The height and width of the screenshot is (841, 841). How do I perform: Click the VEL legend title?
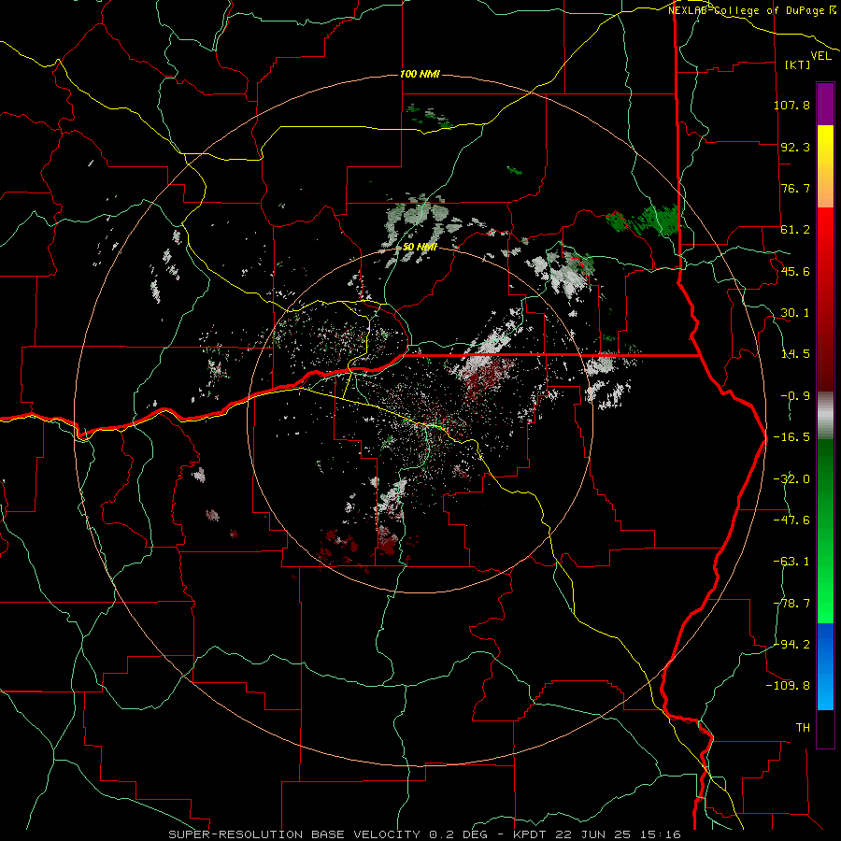(820, 56)
